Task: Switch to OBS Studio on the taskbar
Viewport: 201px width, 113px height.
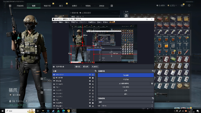Action: pyautogui.click(x=74, y=111)
